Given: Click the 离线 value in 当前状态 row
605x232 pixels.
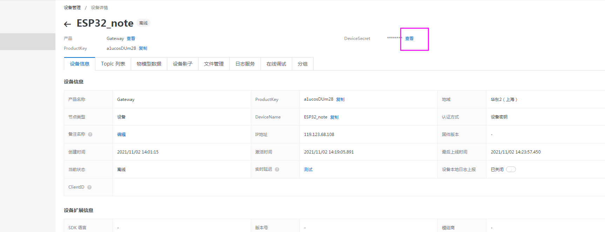Looking at the screenshot, I should (x=121, y=170).
